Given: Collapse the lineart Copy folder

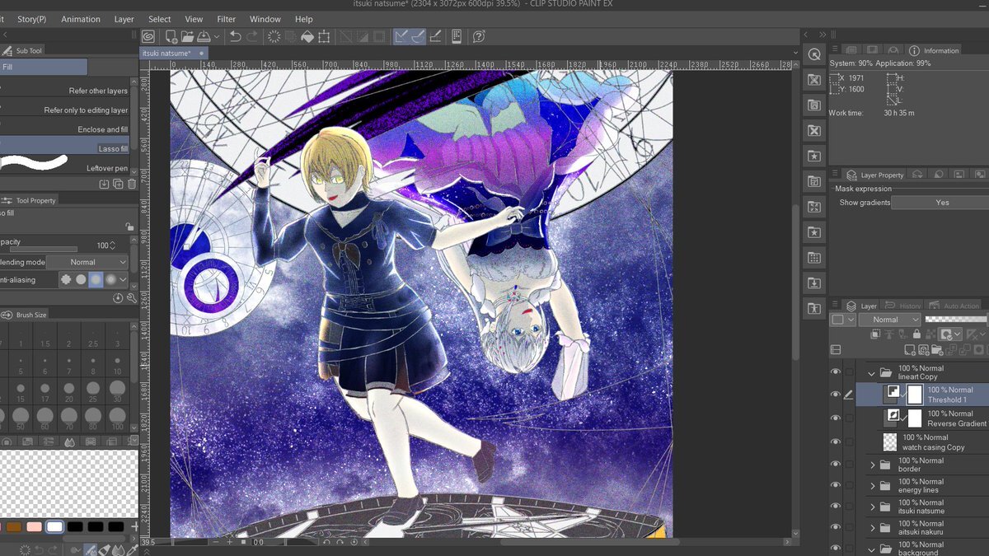Looking at the screenshot, I should coord(871,373).
